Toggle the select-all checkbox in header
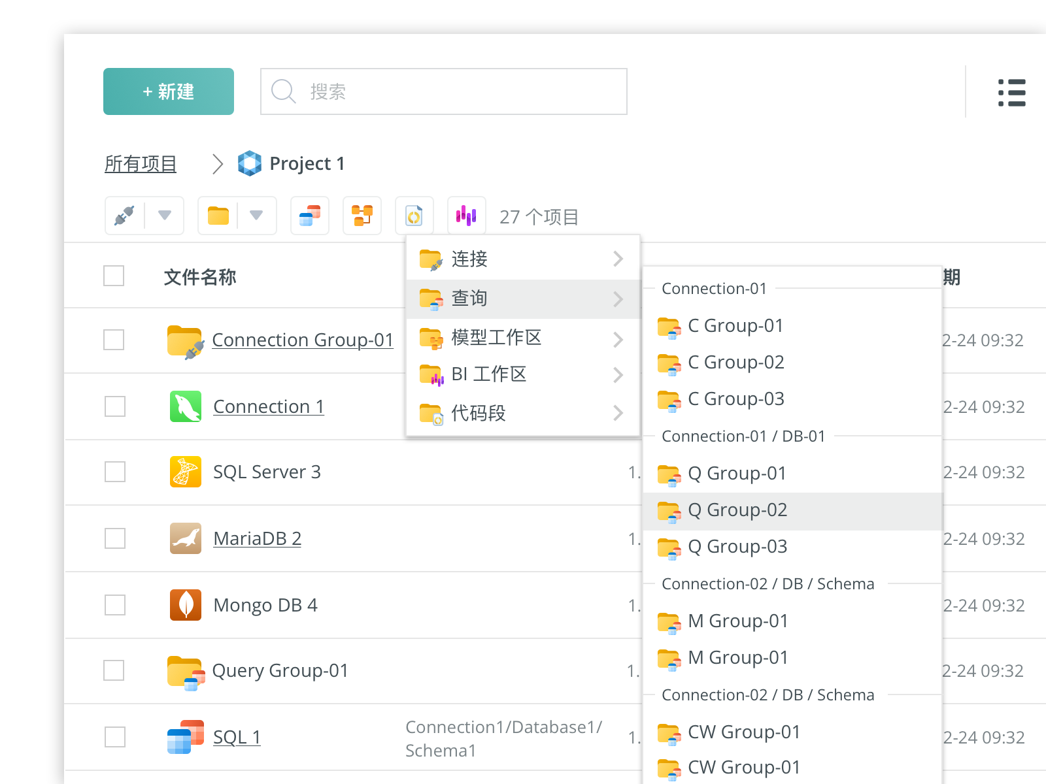Viewport: 1046px width, 784px height. coord(114,276)
